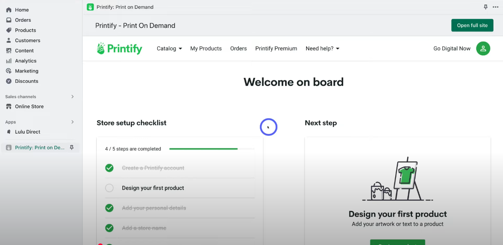Click the Analytics label in sidebar
The width and height of the screenshot is (503, 245).
point(26,61)
